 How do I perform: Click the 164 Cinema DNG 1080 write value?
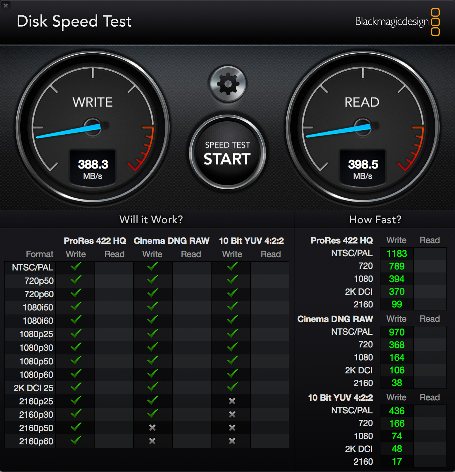pyautogui.click(x=397, y=358)
